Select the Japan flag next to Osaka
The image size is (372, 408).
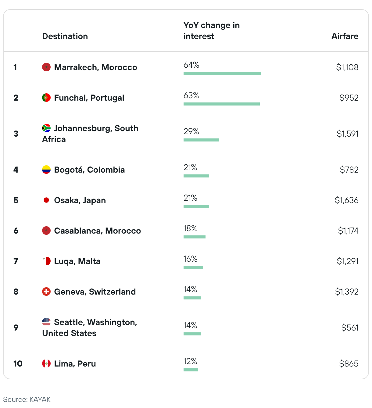click(x=46, y=200)
